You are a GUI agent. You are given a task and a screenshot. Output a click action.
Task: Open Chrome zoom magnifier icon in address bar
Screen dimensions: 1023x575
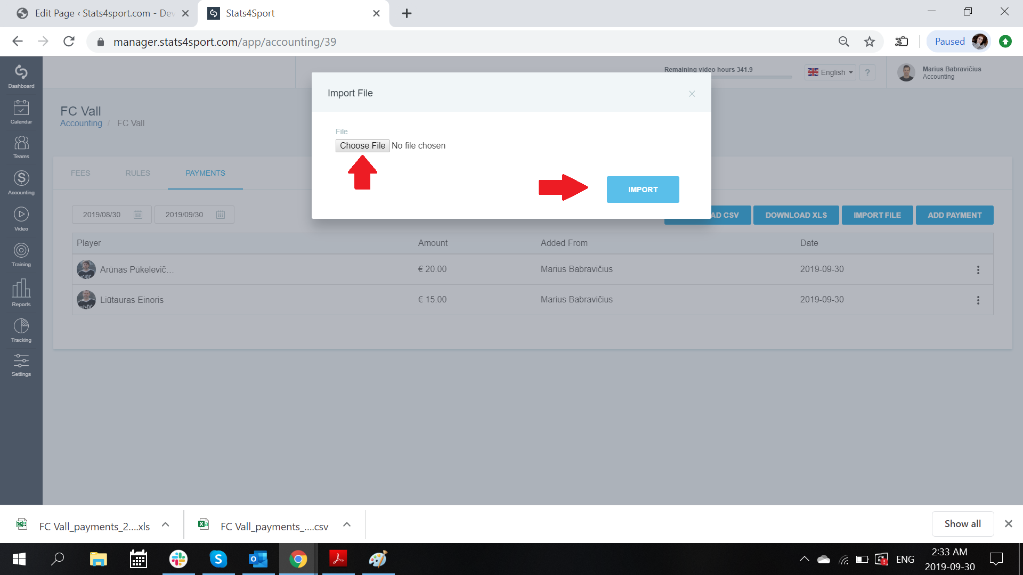[843, 42]
